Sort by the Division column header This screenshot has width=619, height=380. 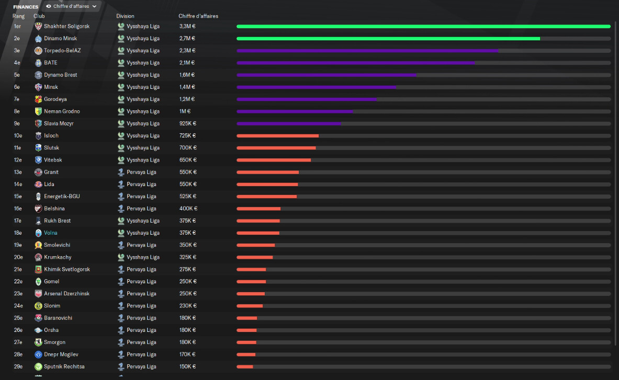pos(125,16)
